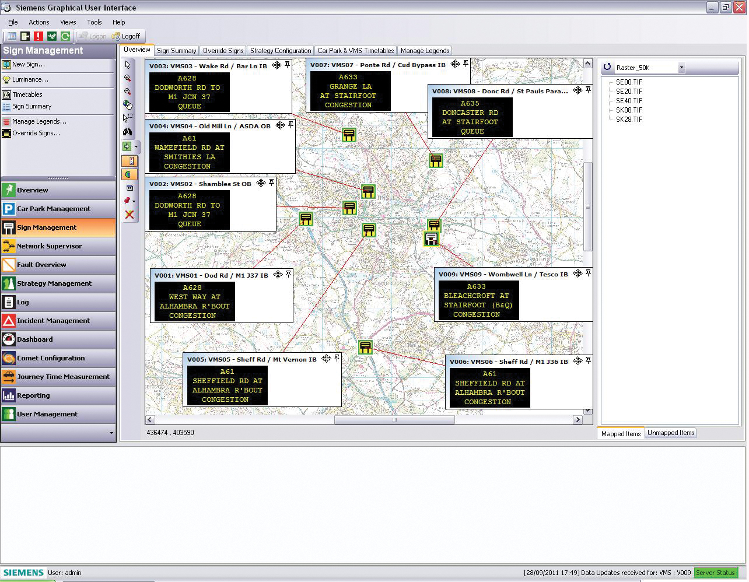Click the binoculars find tool
The width and height of the screenshot is (749, 582).
(128, 132)
